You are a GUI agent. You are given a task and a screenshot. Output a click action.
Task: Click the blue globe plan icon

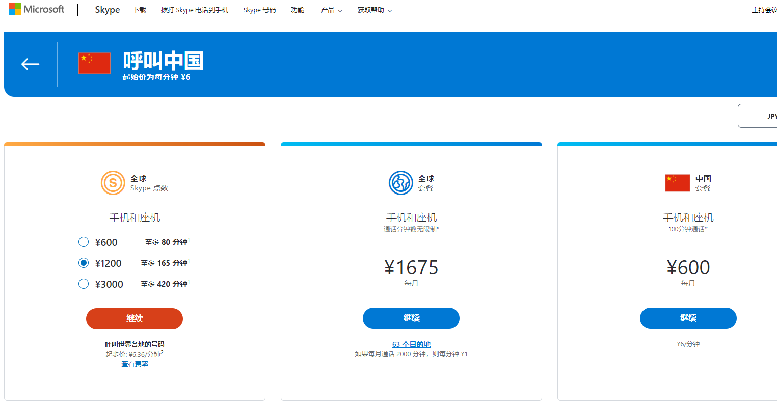[400, 183]
